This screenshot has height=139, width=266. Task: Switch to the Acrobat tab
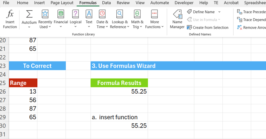[231, 3]
